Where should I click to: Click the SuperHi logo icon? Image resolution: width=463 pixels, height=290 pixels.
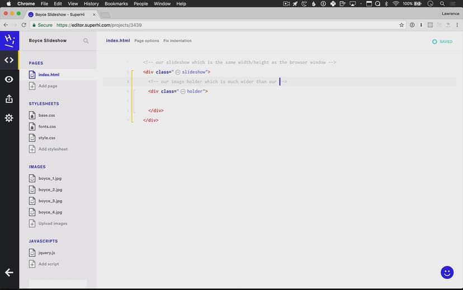pyautogui.click(x=9, y=40)
